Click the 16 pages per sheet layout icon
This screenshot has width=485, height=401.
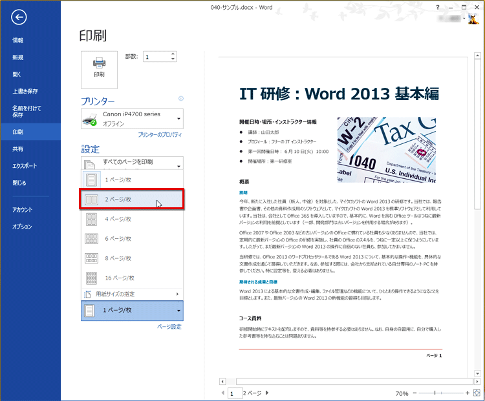click(x=91, y=278)
